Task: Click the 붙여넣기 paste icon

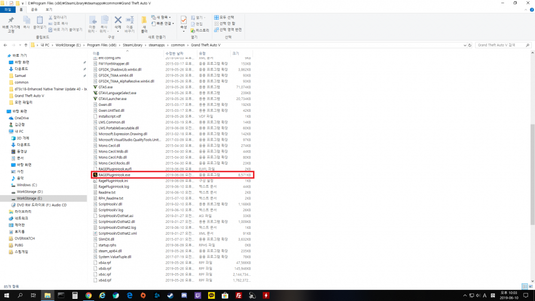Action: point(40,20)
